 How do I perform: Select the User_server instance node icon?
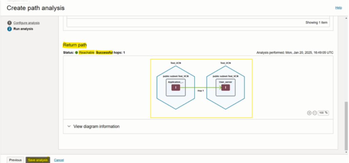225,88
